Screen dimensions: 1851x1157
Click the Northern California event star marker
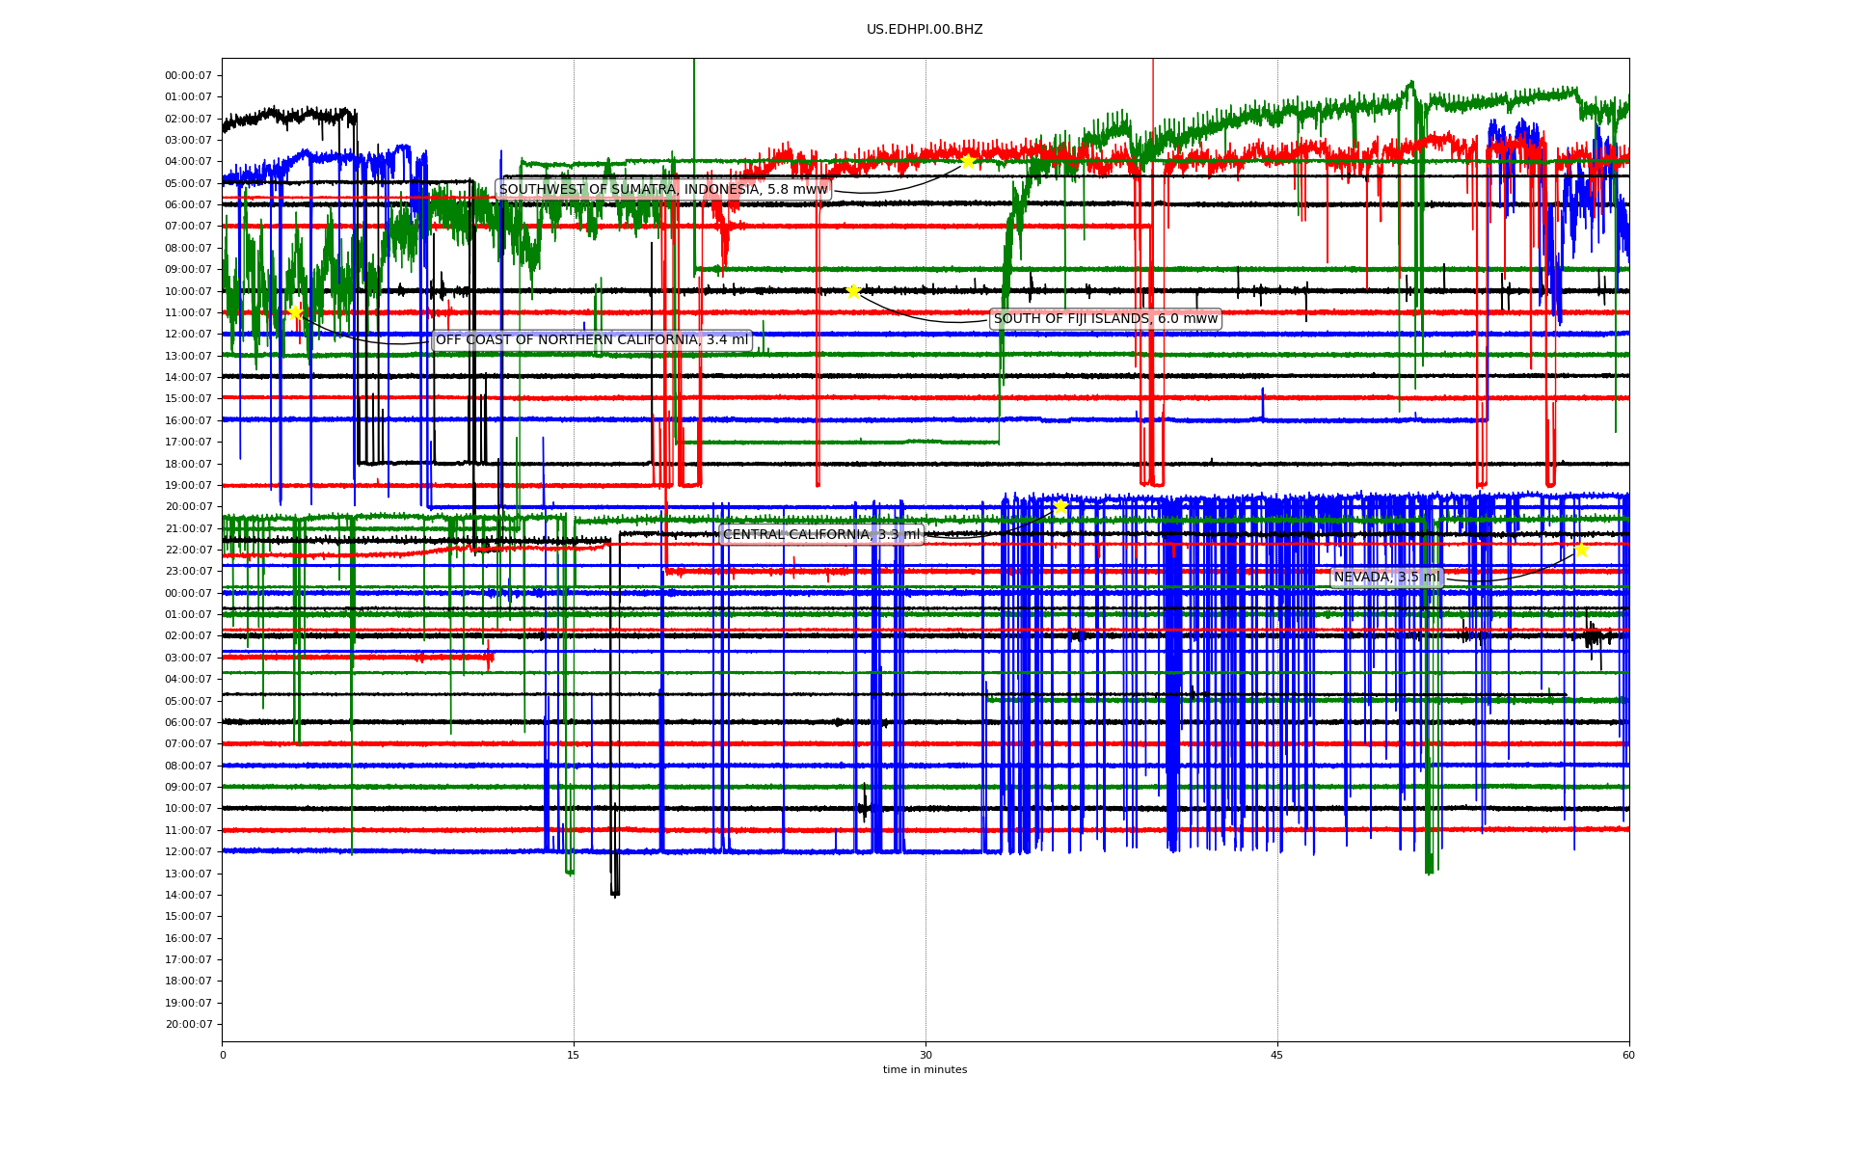point(295,312)
